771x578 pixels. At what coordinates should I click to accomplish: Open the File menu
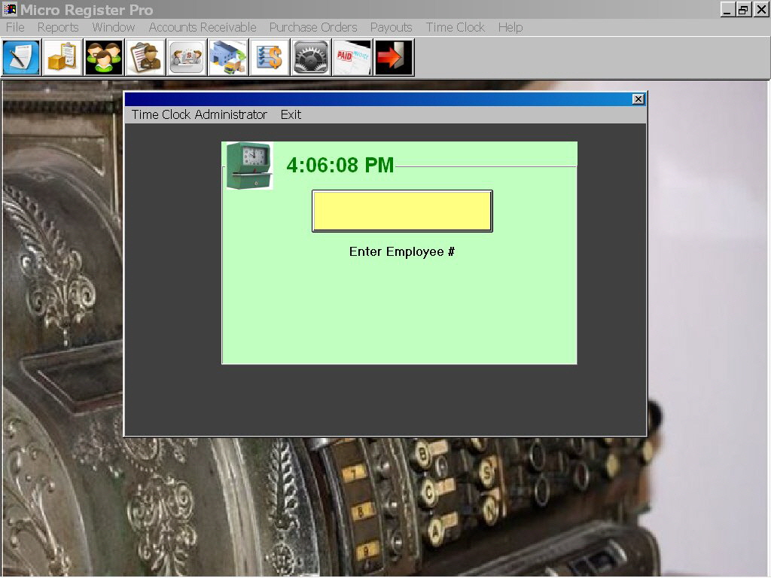click(x=15, y=28)
